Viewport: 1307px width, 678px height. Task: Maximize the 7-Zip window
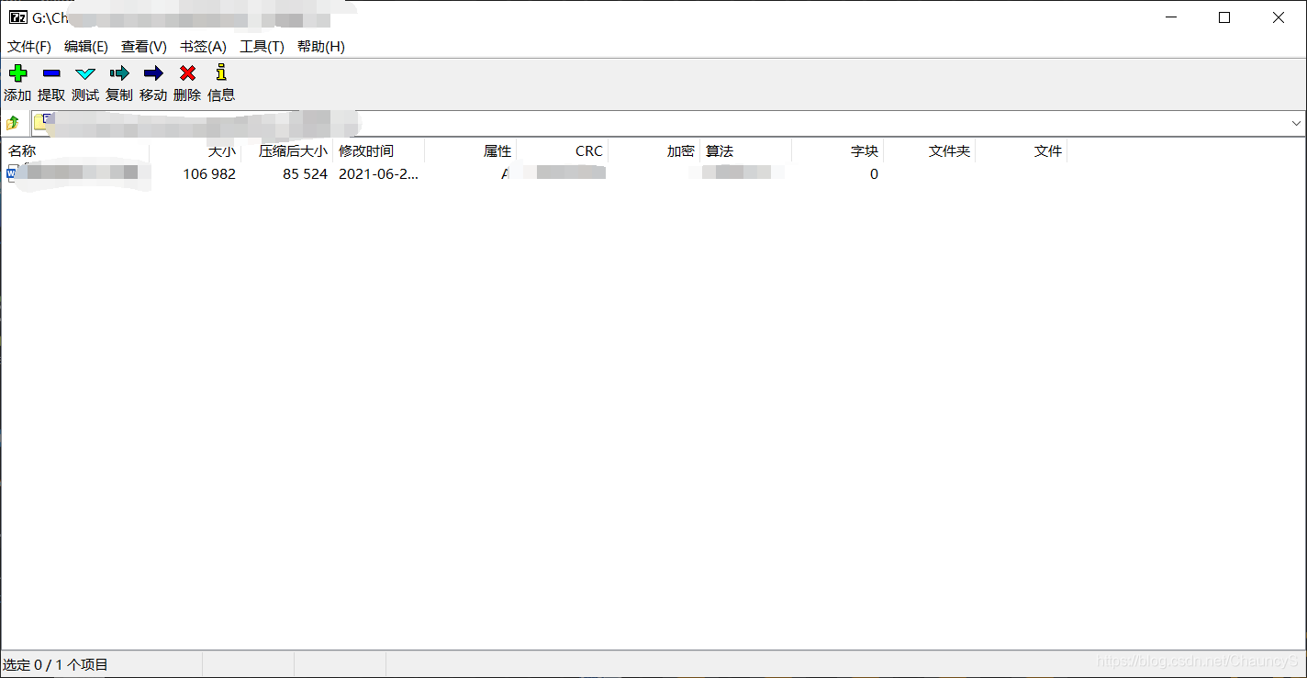[x=1224, y=17]
